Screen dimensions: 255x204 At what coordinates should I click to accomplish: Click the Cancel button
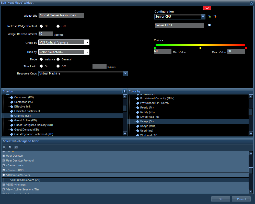pyautogui.click(x=241, y=199)
